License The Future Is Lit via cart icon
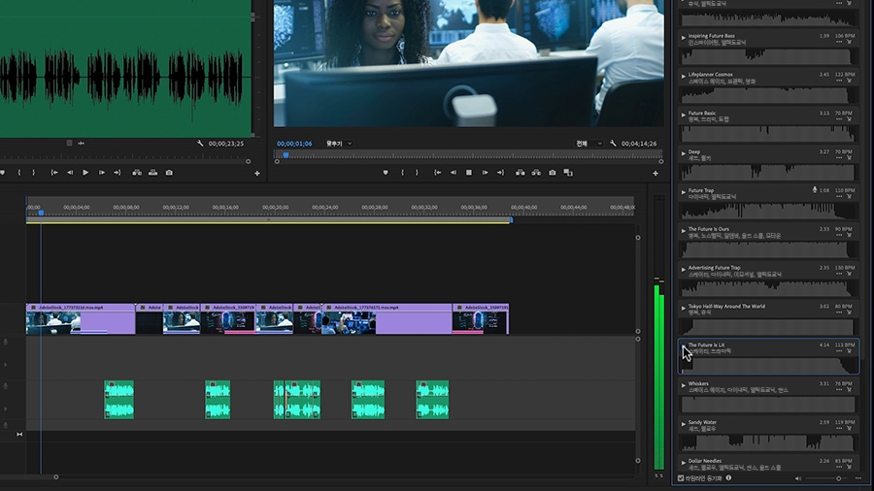This screenshot has width=874, height=491. [850, 351]
